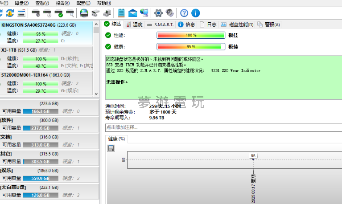Viewport: 342px width, 204px height.
Task: Open help with the question mark icon
Action: pyautogui.click(x=184, y=13)
